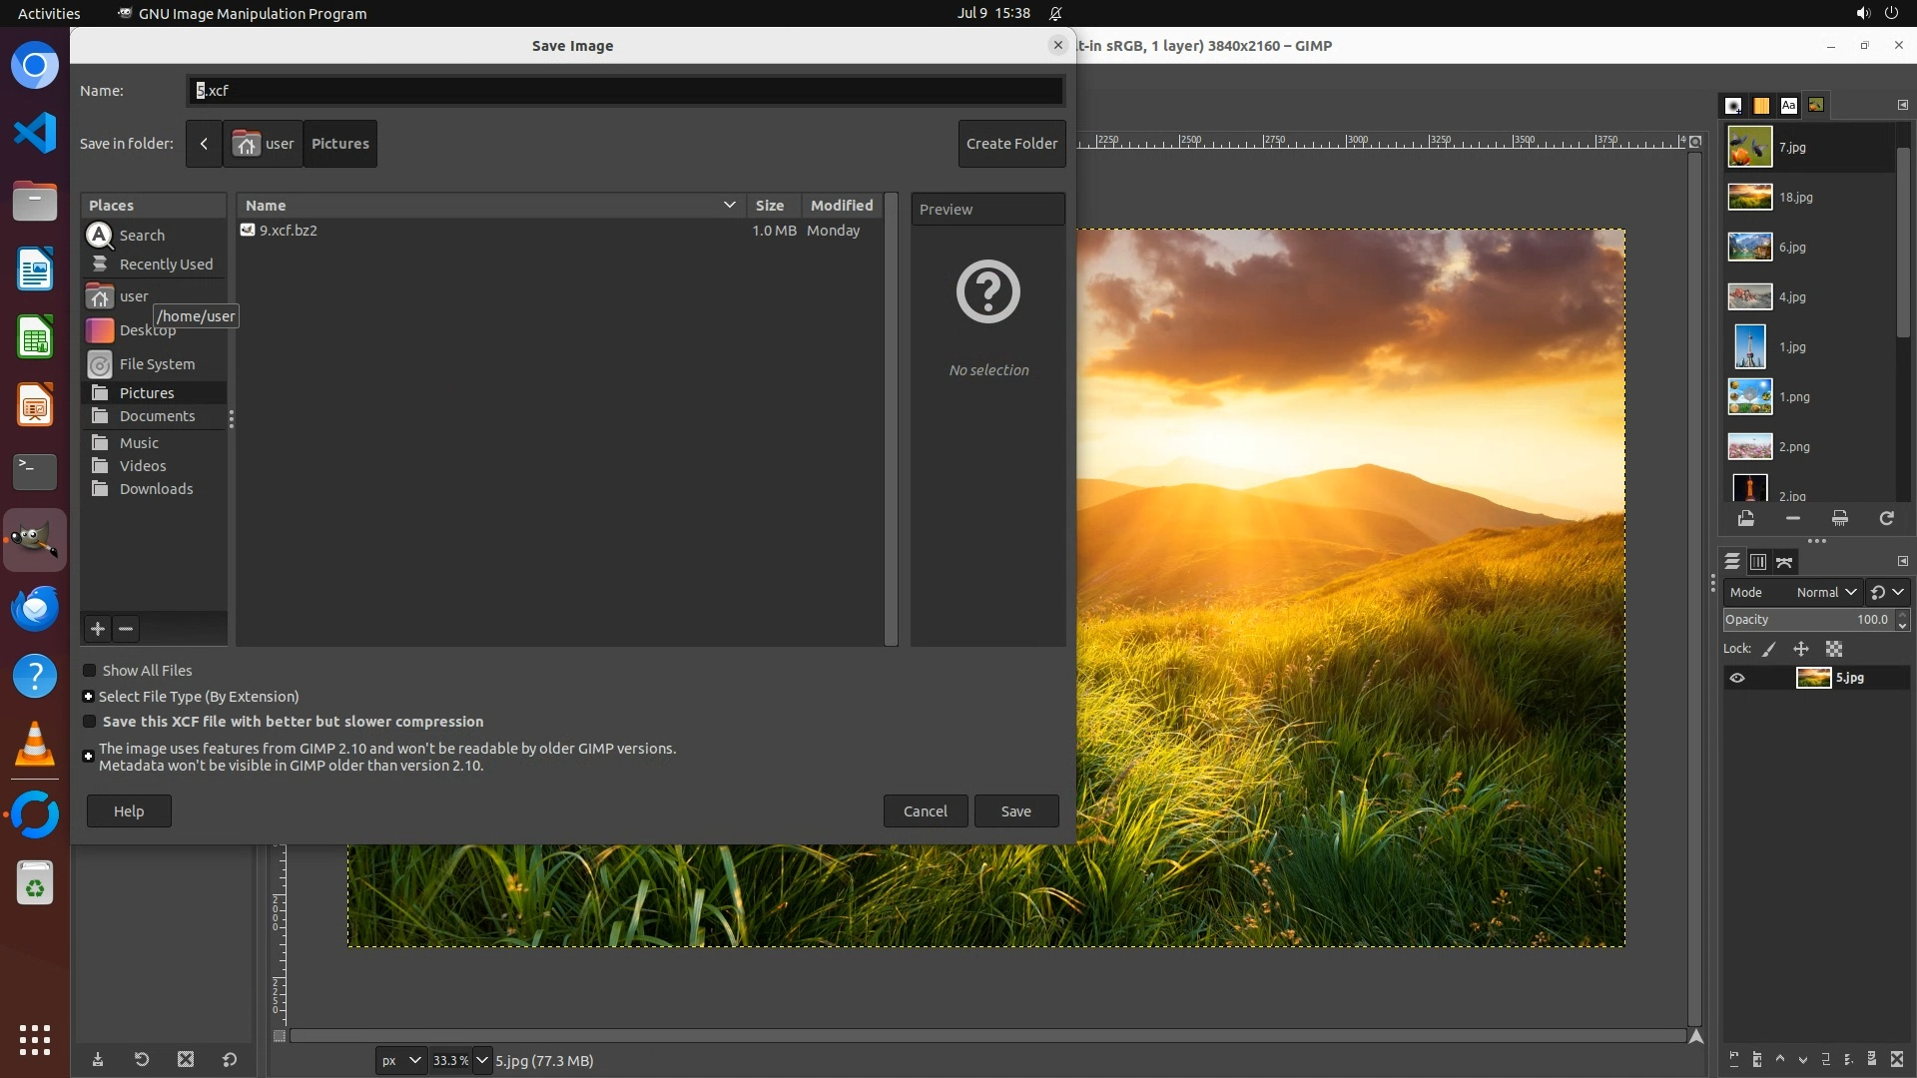Image resolution: width=1917 pixels, height=1078 pixels.
Task: Enable better but slower compression checkbox
Action: click(x=90, y=722)
